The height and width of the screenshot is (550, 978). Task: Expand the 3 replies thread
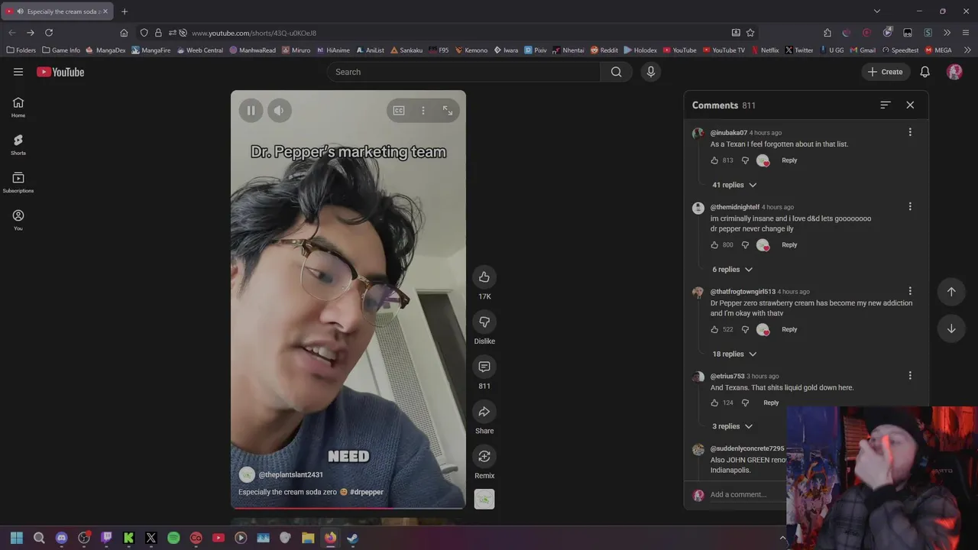click(x=732, y=426)
